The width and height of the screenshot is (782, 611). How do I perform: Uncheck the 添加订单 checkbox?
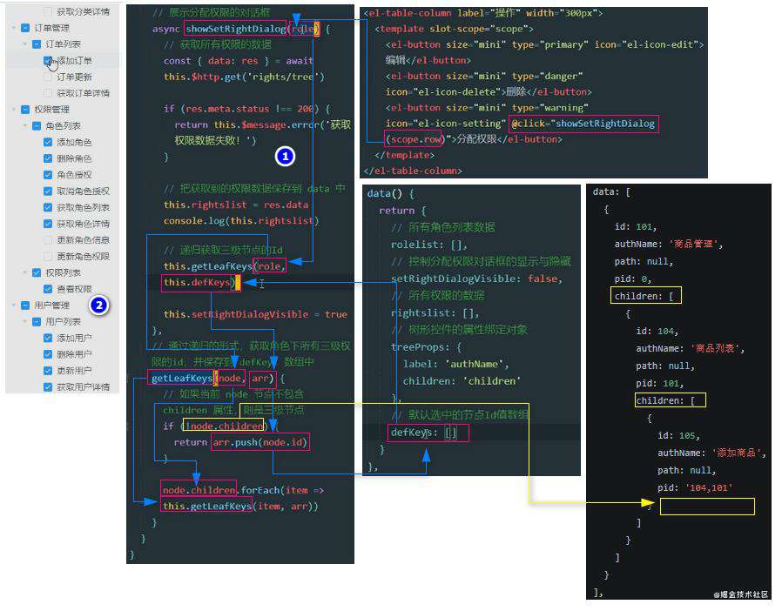tap(48, 61)
